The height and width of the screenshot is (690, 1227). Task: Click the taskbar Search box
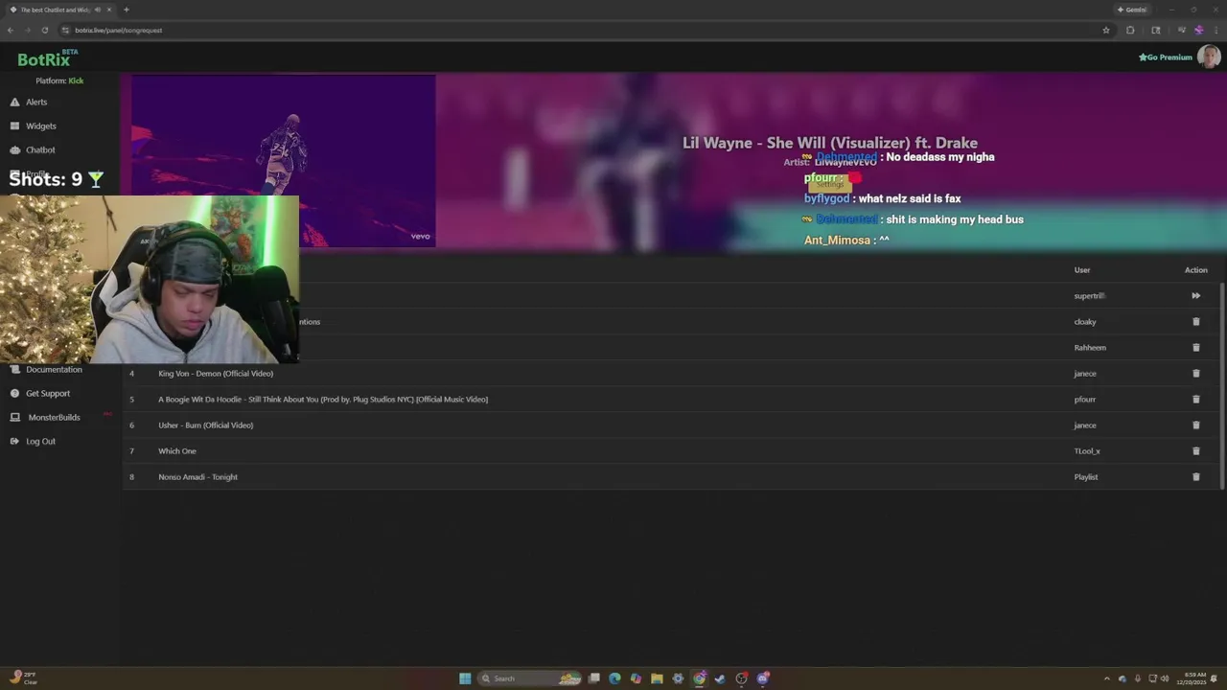point(531,678)
